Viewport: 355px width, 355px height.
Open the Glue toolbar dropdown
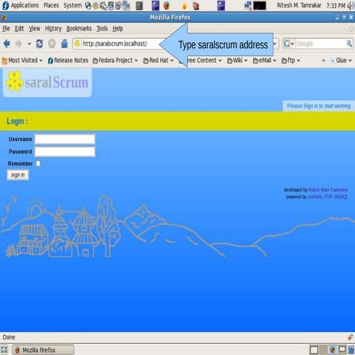tap(342, 61)
